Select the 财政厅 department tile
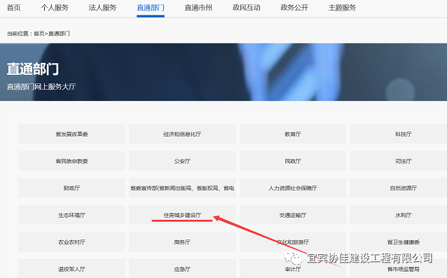 (71, 188)
